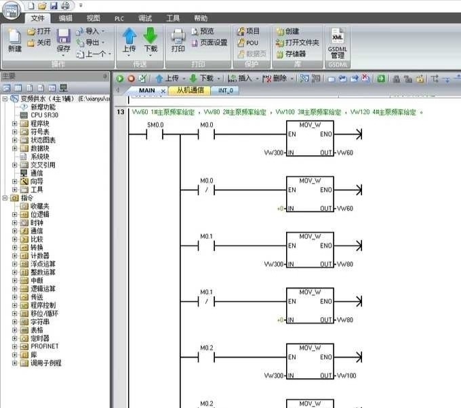Select 交叉引用 in project tree
This screenshot has width=461, height=408.
pos(43,165)
